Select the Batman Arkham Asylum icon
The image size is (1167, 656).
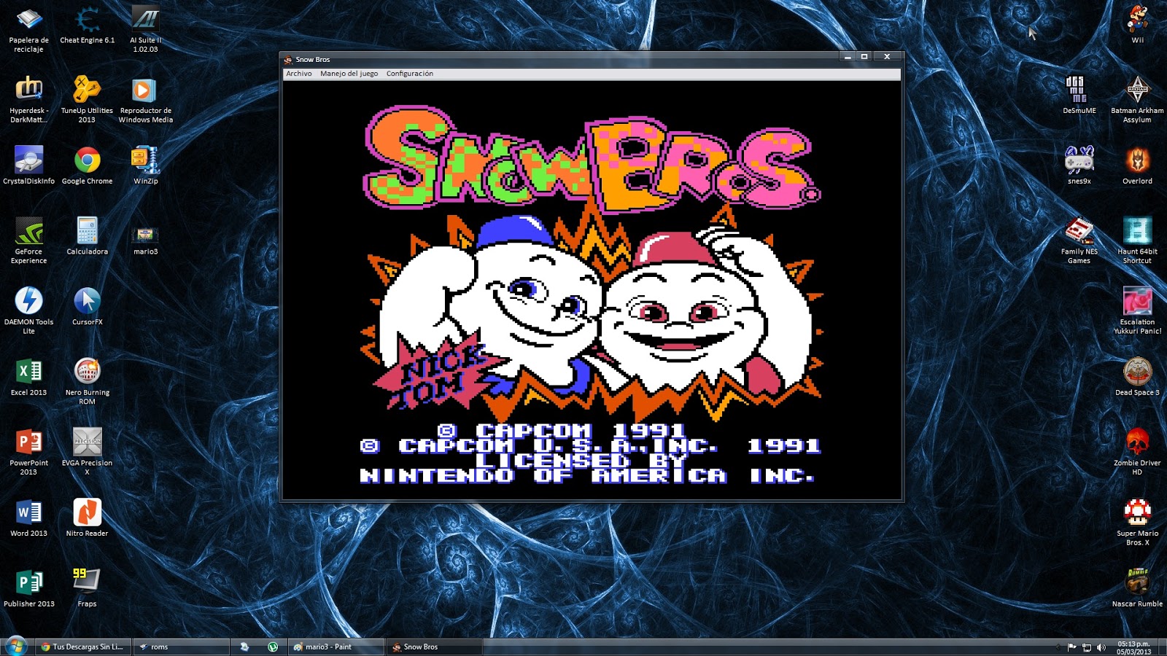point(1138,100)
